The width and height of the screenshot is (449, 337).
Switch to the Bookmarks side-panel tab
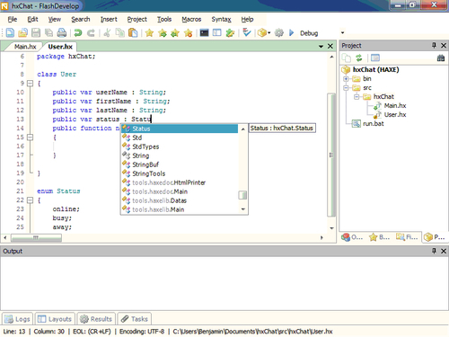(x=380, y=237)
